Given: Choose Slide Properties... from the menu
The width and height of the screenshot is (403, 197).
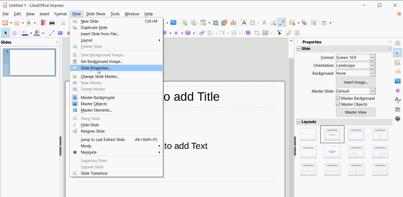Looking at the screenshot, I should click(x=116, y=68).
